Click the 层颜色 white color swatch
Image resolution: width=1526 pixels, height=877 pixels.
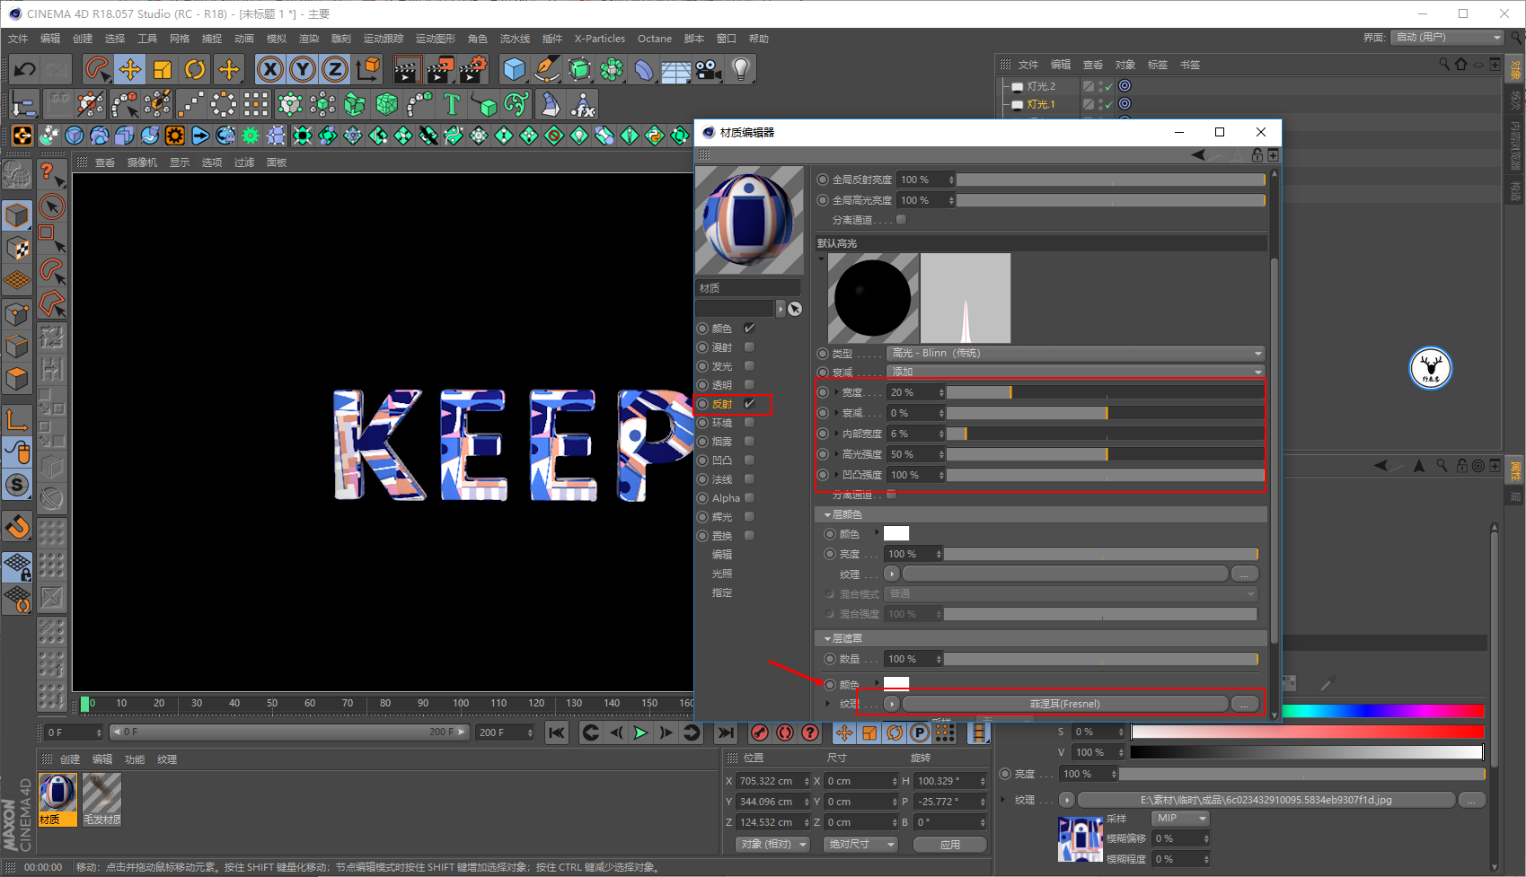pyautogui.click(x=895, y=534)
